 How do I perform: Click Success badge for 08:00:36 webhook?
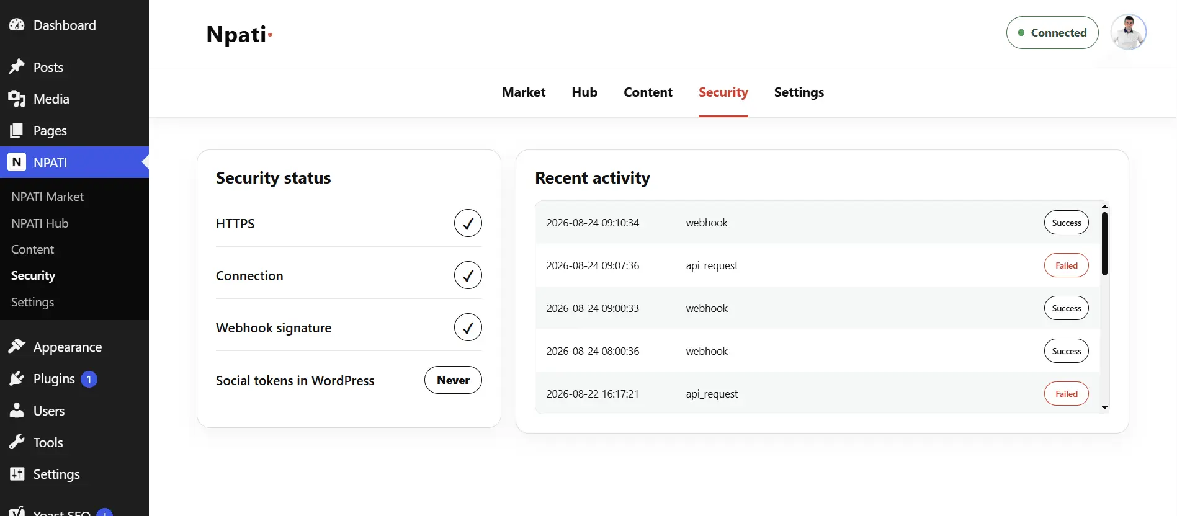[x=1067, y=351]
